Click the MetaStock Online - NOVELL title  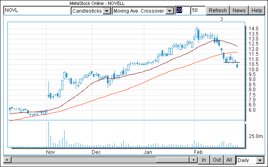[97, 3]
